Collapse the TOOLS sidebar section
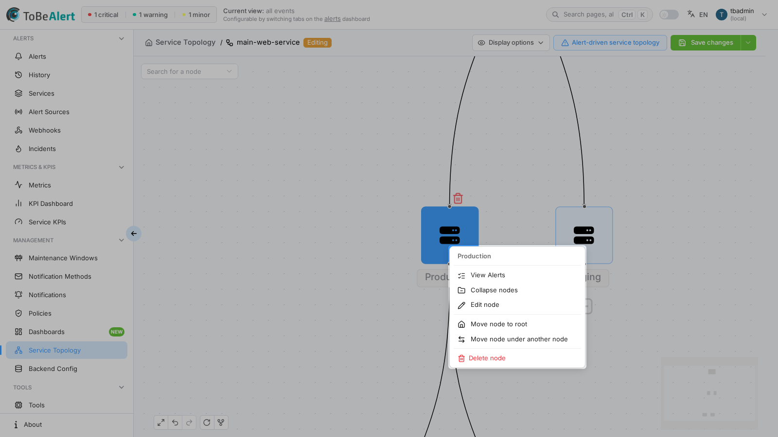 pyautogui.click(x=122, y=387)
